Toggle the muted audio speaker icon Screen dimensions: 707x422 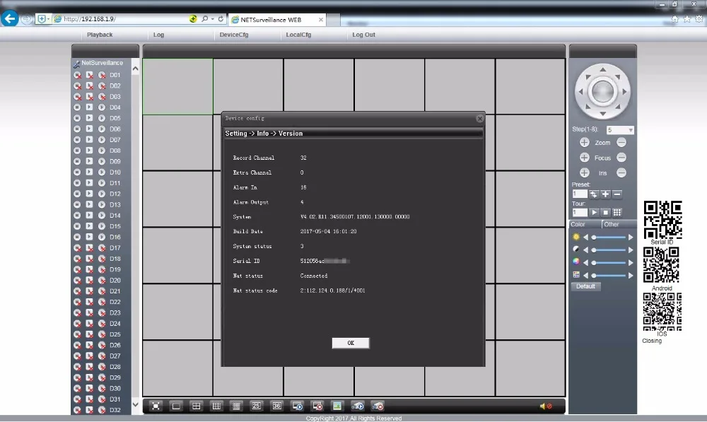(x=546, y=406)
